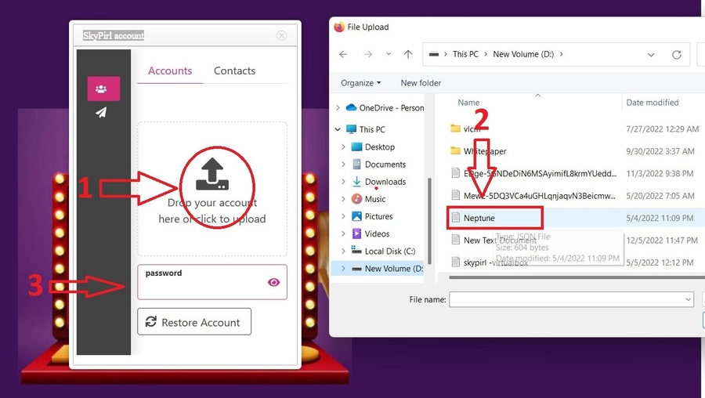Expand the OneDrive tree node
The image size is (705, 398).
[x=338, y=108]
